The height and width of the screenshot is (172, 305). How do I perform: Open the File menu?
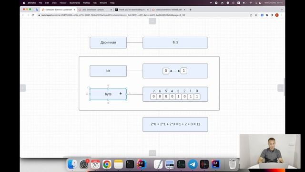tap(41, 3)
